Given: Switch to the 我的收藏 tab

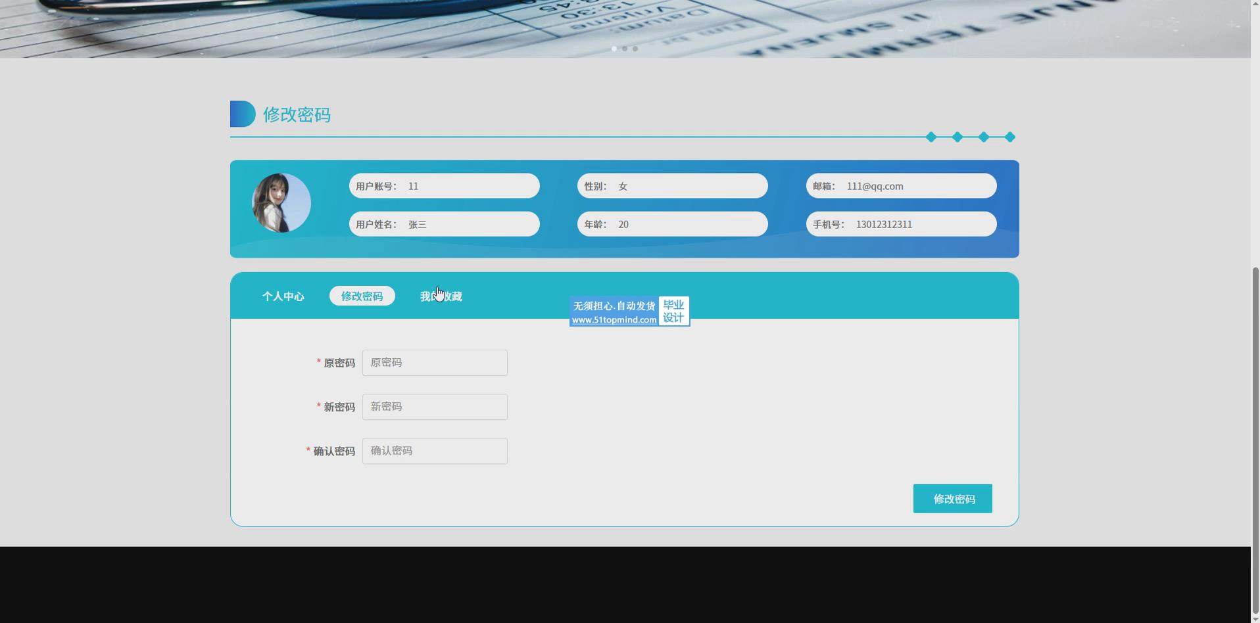Looking at the screenshot, I should tap(441, 296).
